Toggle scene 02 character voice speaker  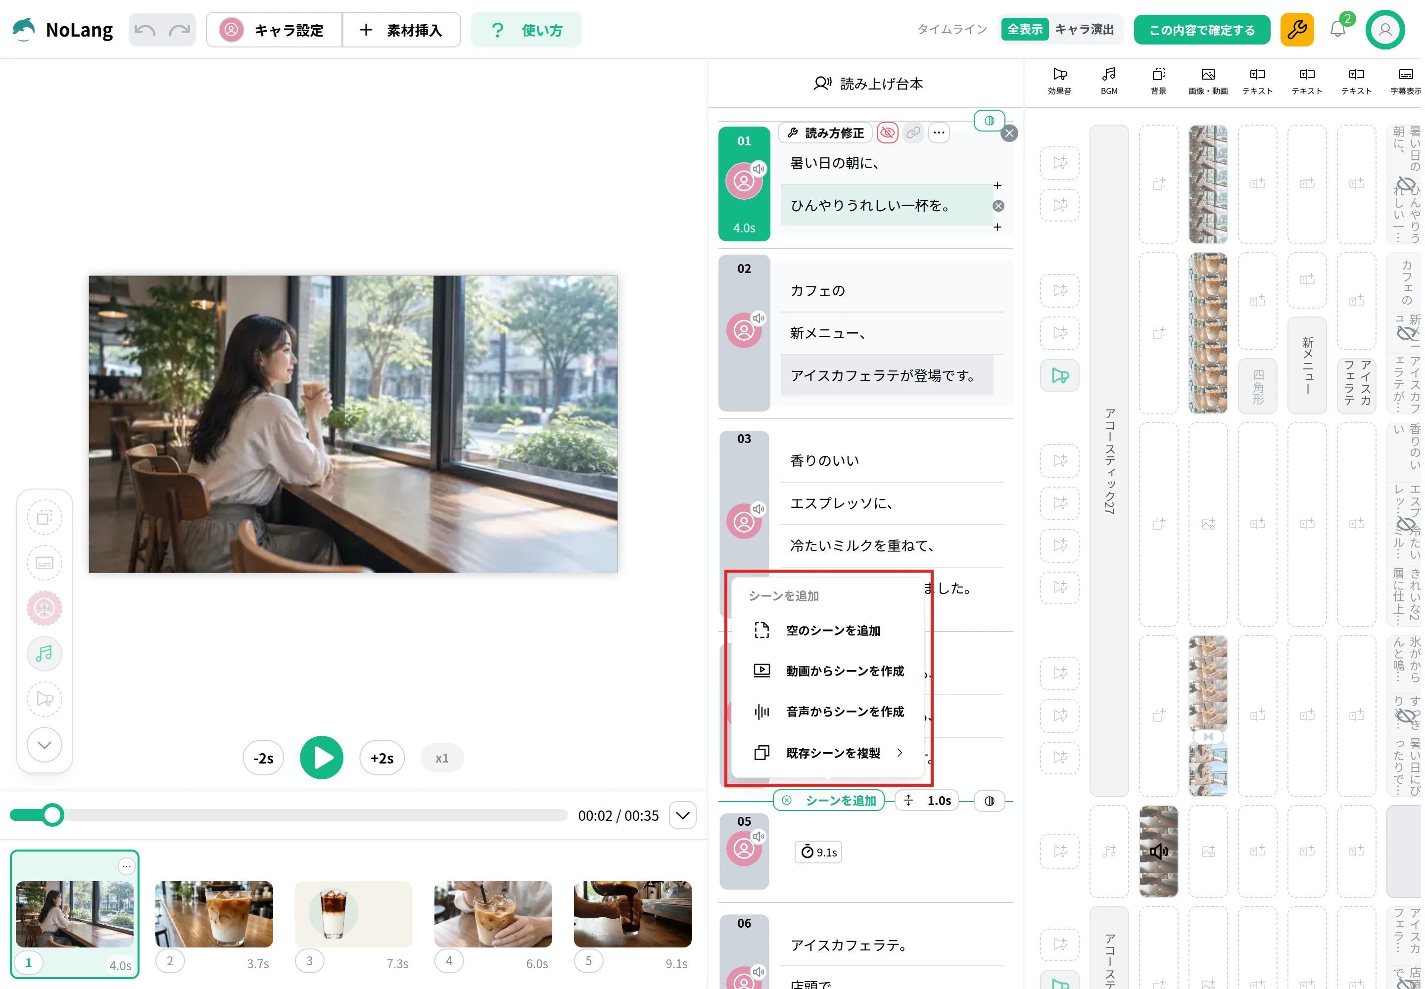[759, 318]
